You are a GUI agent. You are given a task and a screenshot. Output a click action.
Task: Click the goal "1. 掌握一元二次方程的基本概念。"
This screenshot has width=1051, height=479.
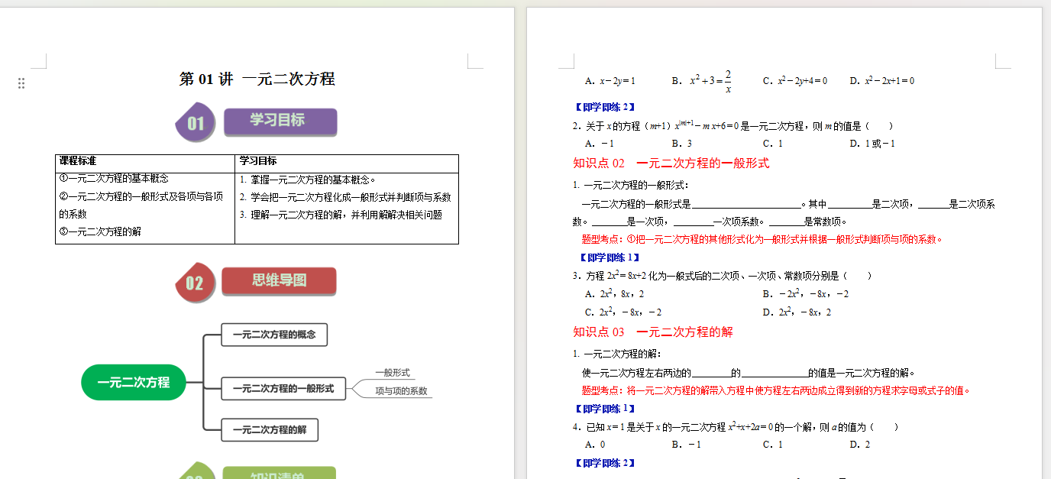coord(308,180)
